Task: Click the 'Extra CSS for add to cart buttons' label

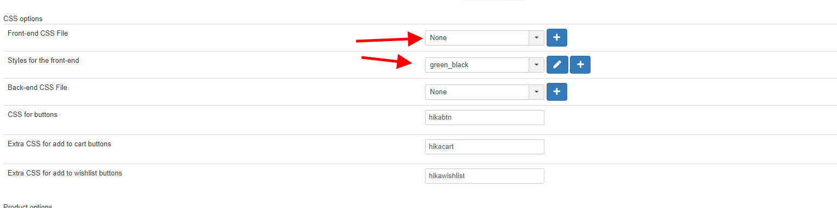Action: pyautogui.click(x=59, y=144)
